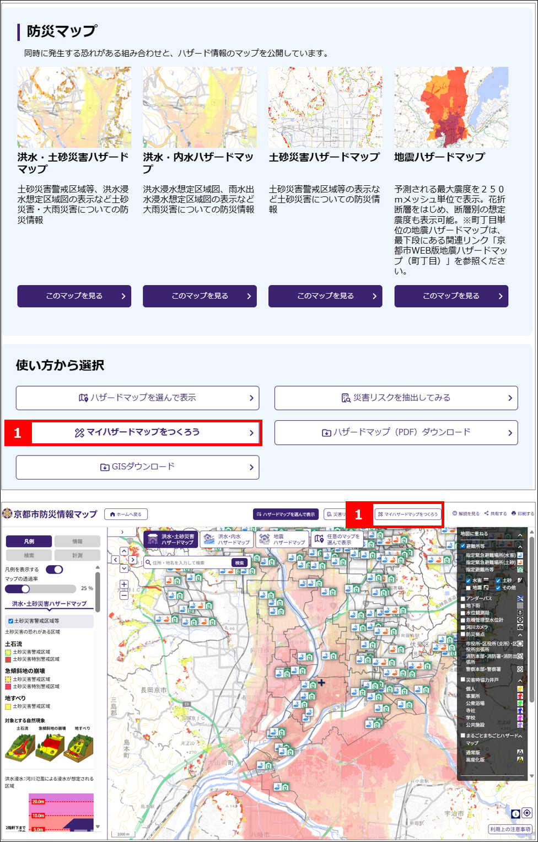Click このマップを見る under 土砂災害ハザードマップ
The width and height of the screenshot is (538, 842).
pyautogui.click(x=325, y=296)
